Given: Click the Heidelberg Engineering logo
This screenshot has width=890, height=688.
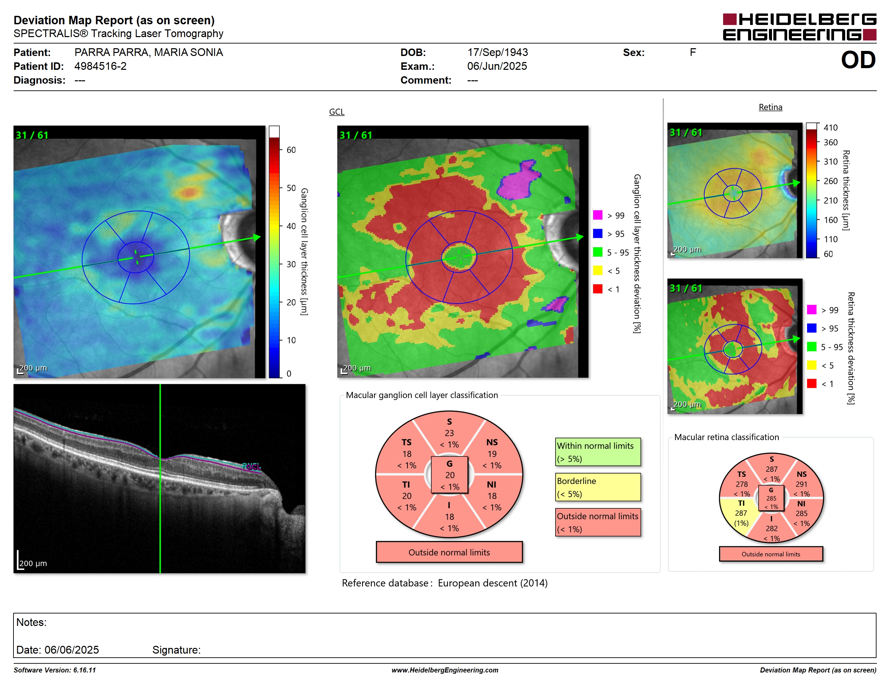Looking at the screenshot, I should coord(799,27).
